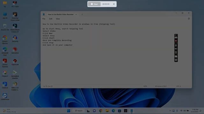Viewport: 204px width, 114px height.
Task: Open the weather widget on taskbar
Action: tap(9, 111)
